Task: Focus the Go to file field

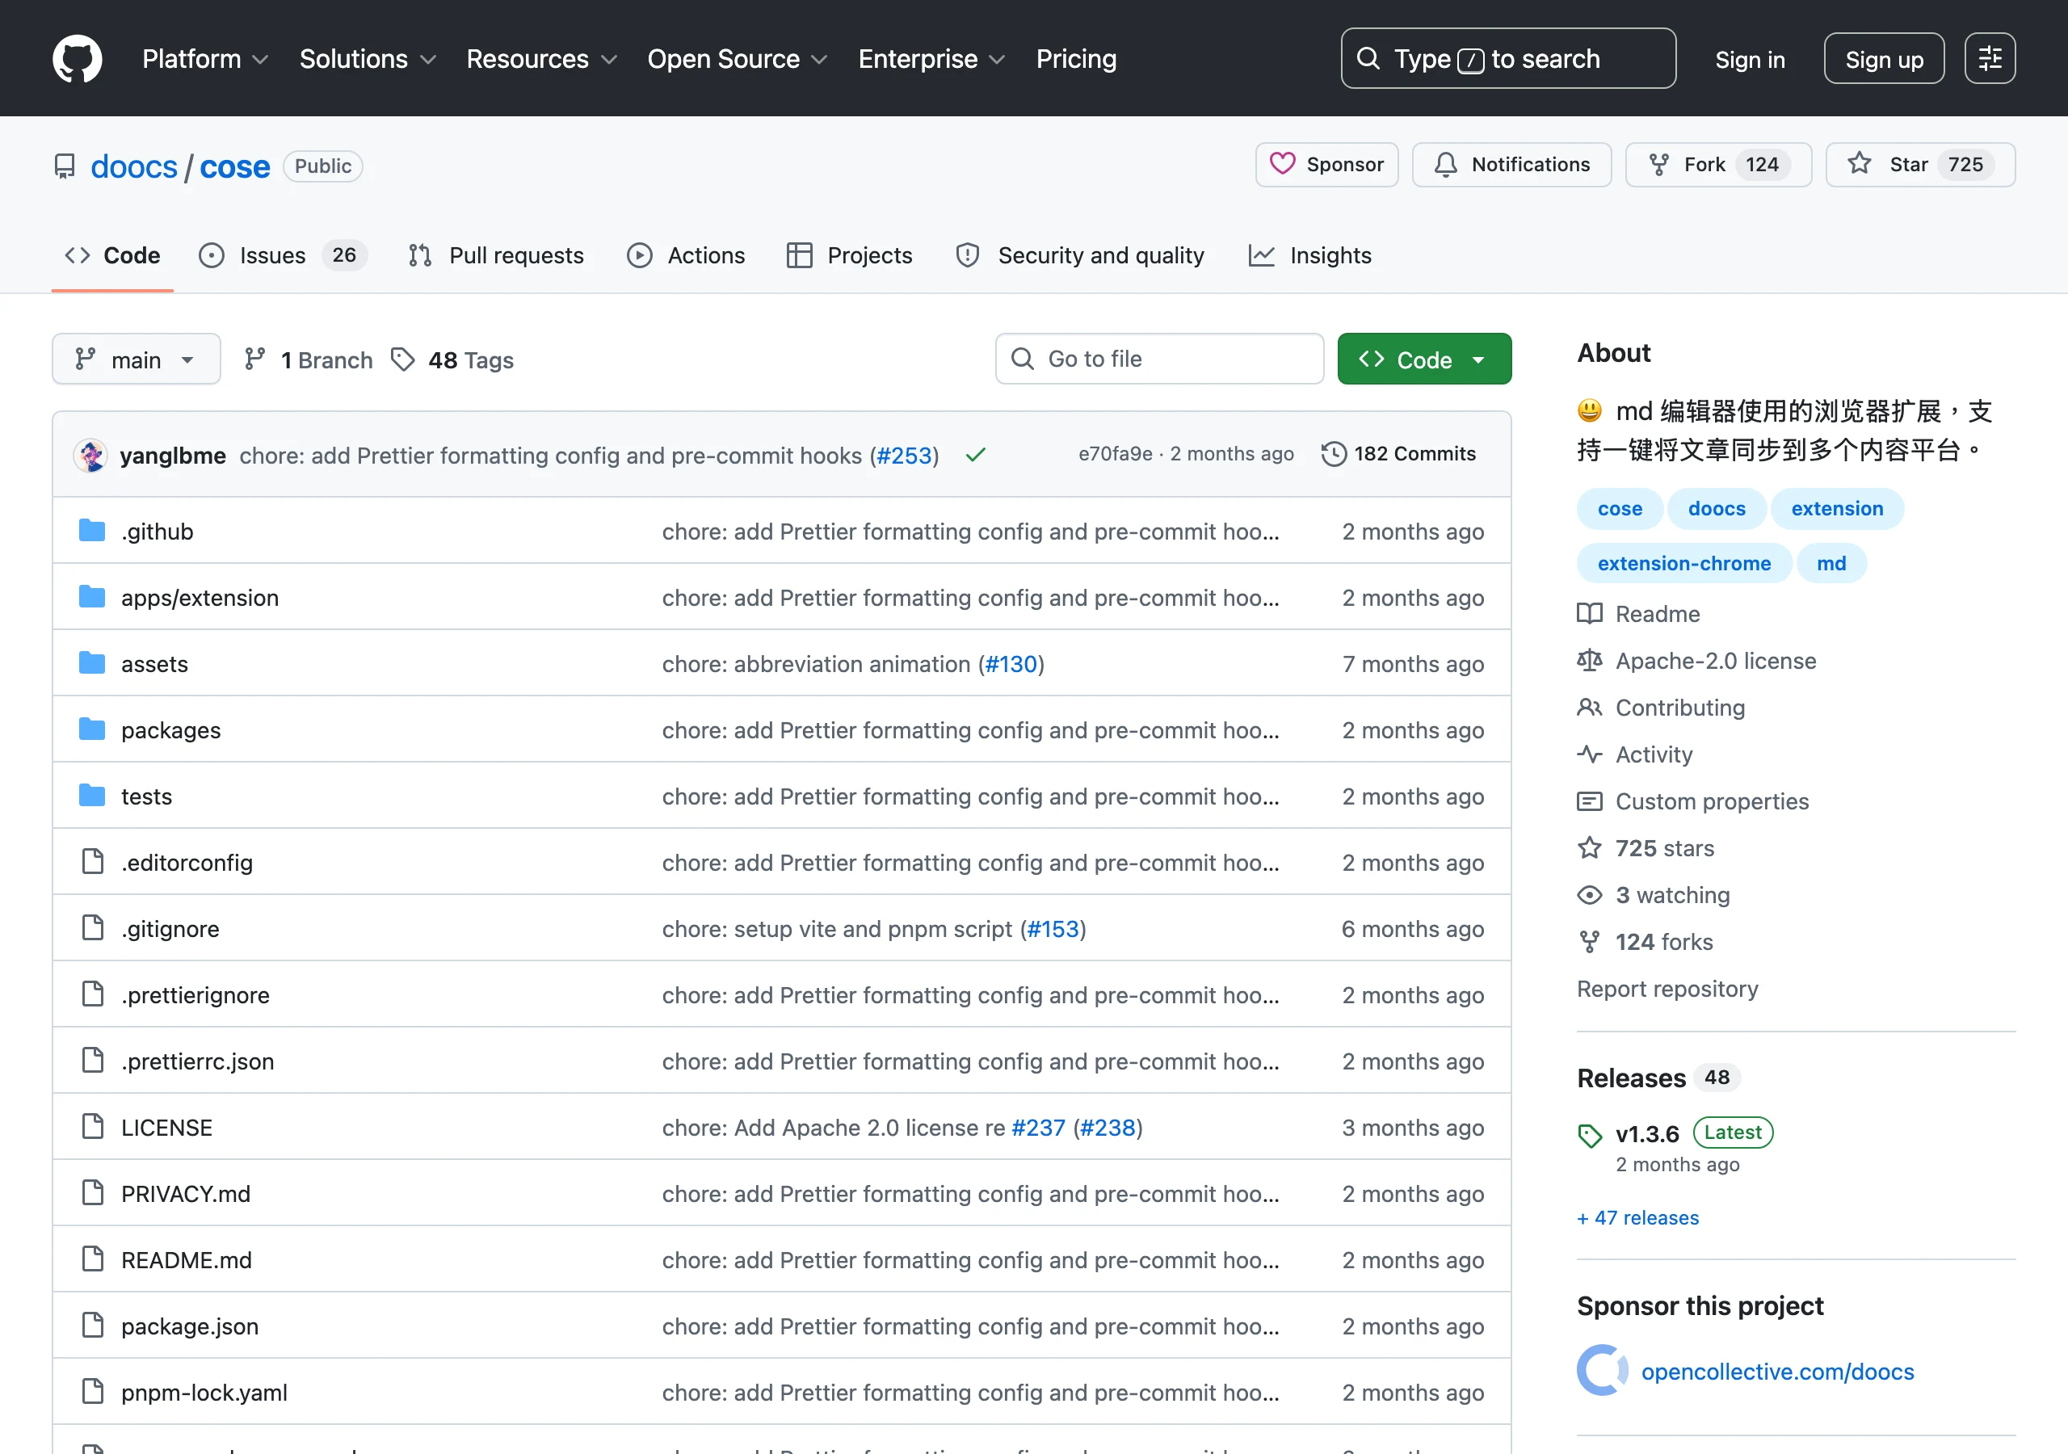Action: pos(1159,359)
